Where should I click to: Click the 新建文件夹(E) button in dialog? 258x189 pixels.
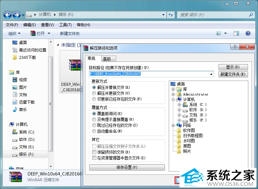click(x=233, y=74)
